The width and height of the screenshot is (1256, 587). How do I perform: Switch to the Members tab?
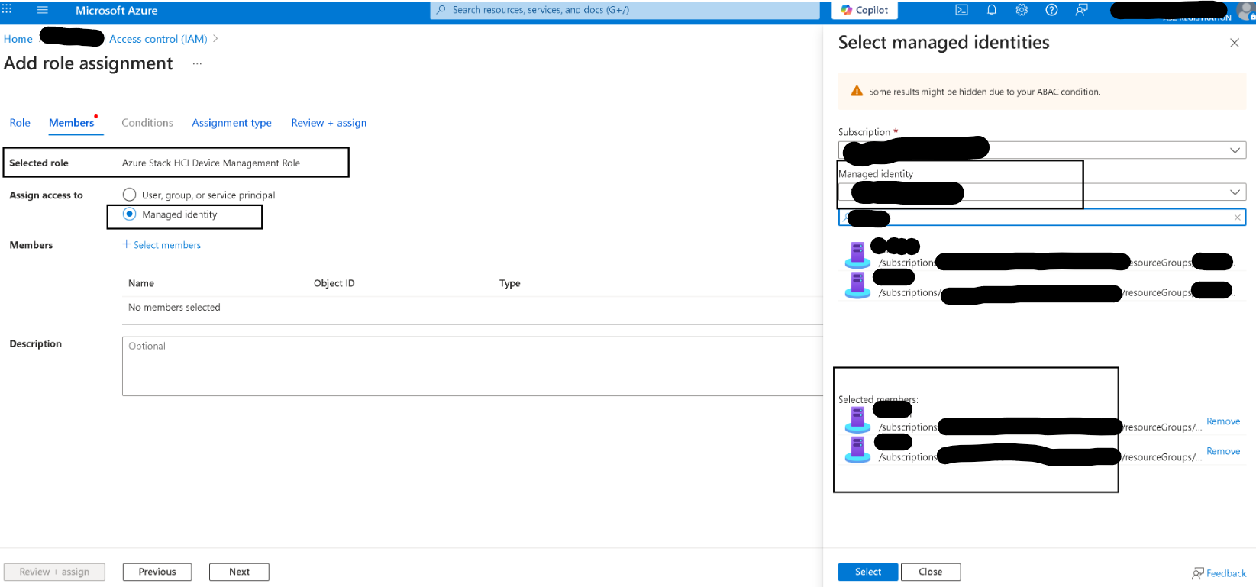click(72, 123)
